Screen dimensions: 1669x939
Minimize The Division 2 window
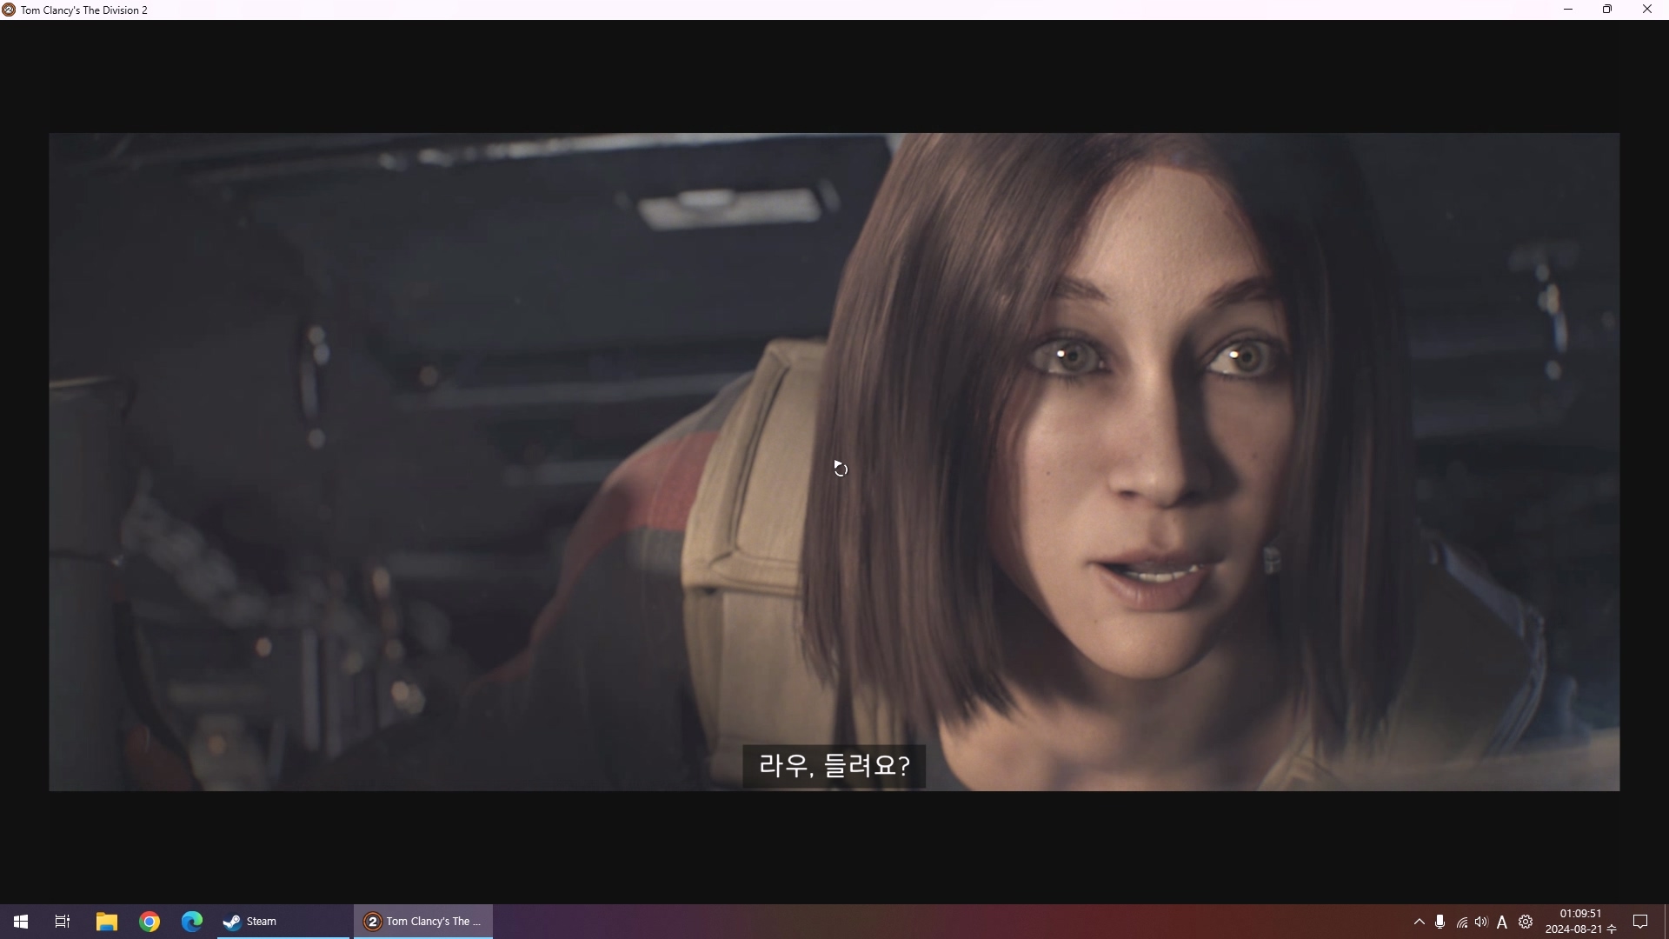pyautogui.click(x=1568, y=10)
